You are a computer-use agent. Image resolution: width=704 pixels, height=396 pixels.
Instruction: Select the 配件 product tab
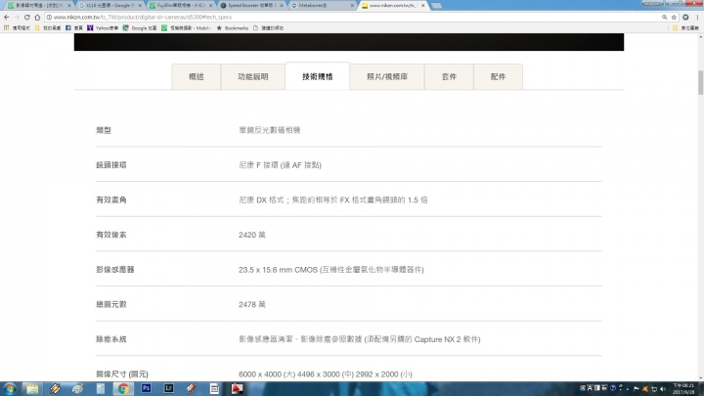[x=498, y=77]
